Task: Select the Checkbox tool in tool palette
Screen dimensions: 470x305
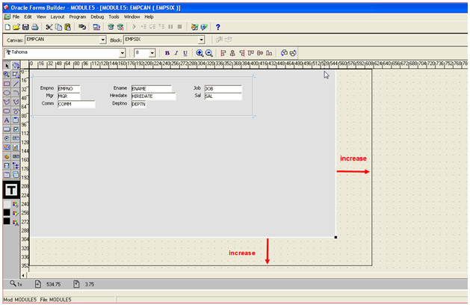Action: point(16,129)
